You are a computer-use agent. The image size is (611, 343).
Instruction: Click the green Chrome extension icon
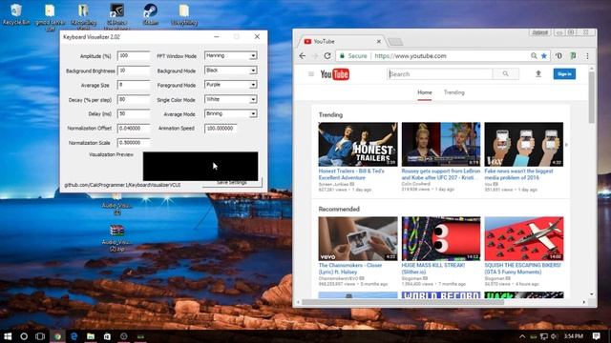tap(573, 56)
